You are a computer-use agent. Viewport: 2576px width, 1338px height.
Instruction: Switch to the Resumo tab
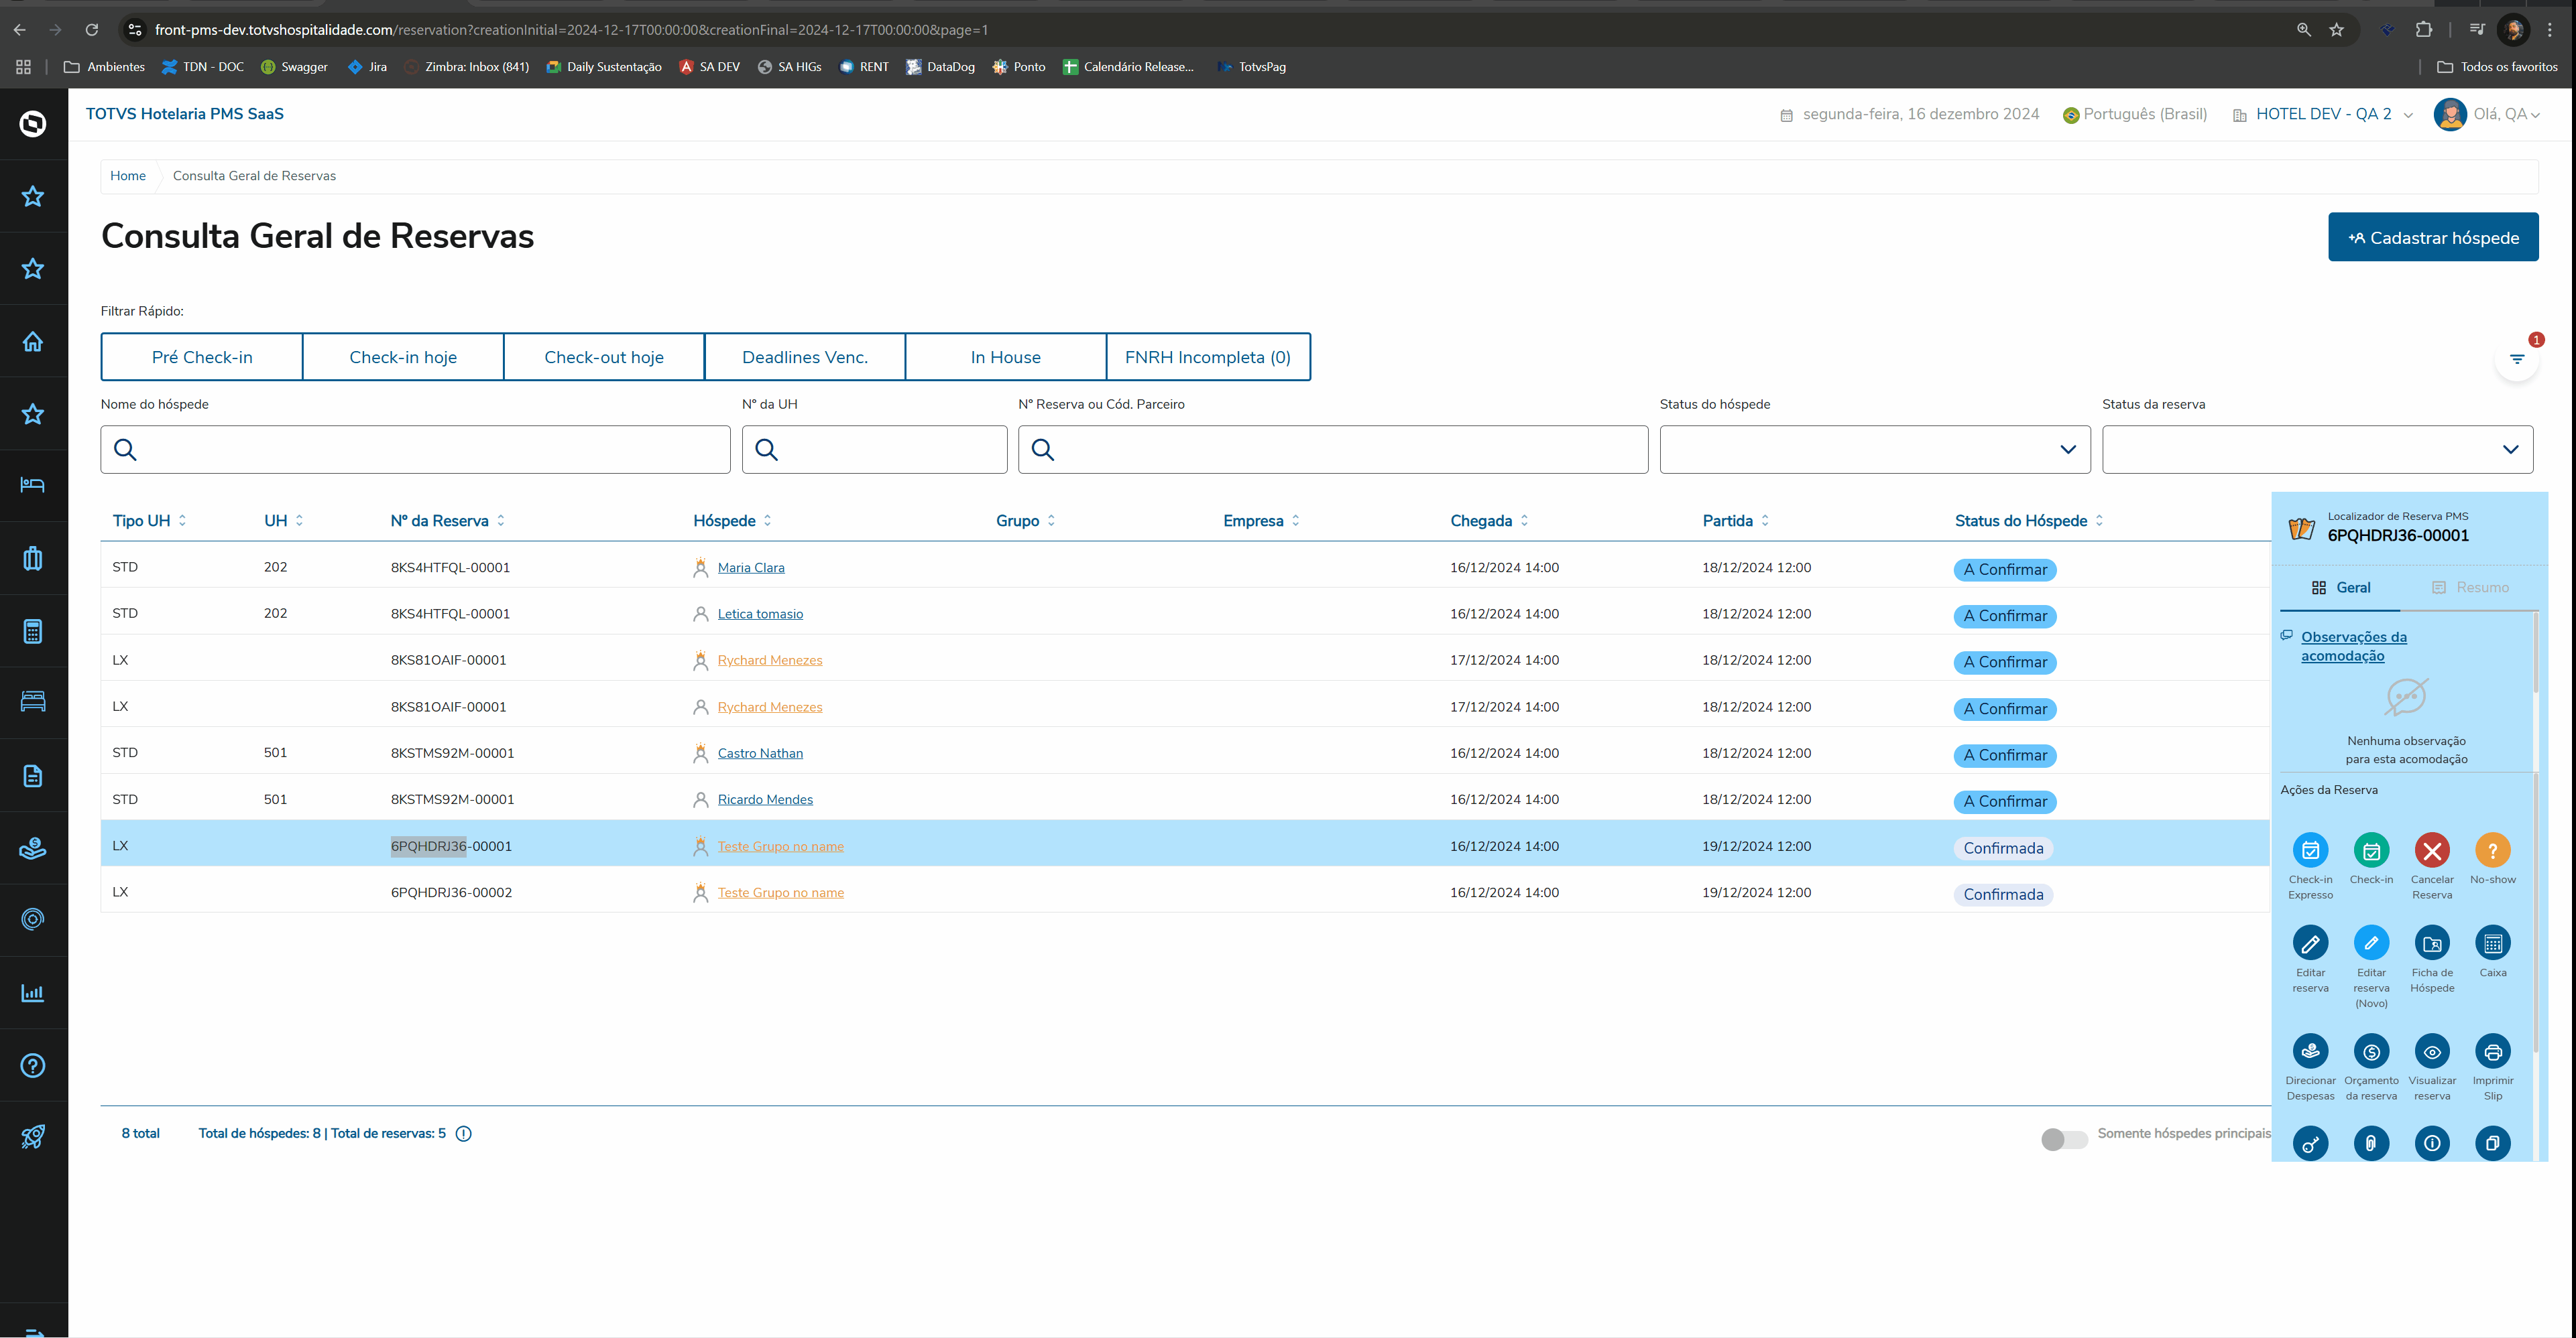(2469, 588)
